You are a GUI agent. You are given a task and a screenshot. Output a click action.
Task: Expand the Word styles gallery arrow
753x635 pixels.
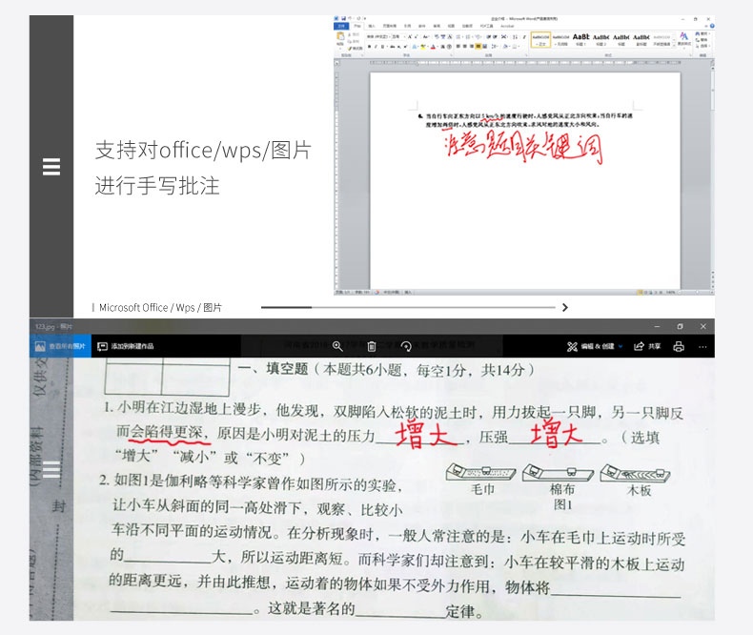tap(674, 45)
